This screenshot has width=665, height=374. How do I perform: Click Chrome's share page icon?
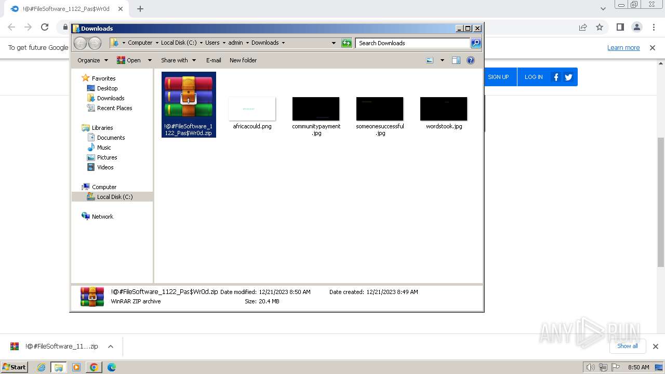(x=583, y=27)
